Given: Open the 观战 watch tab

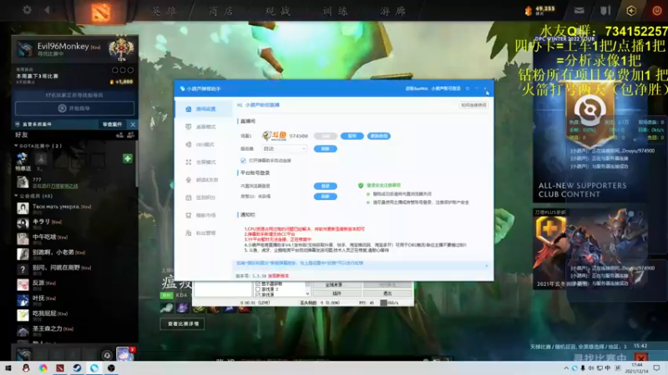Looking at the screenshot, I should [x=278, y=11].
